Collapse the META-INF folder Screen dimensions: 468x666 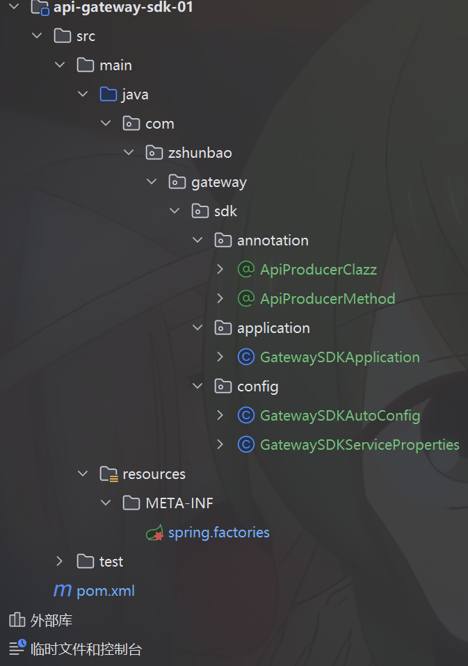click(106, 503)
